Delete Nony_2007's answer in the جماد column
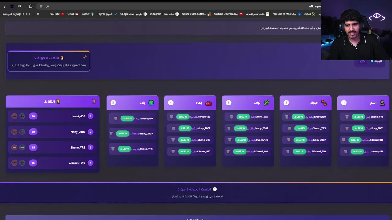Viewport: 392px width, 220px height. 173,128
